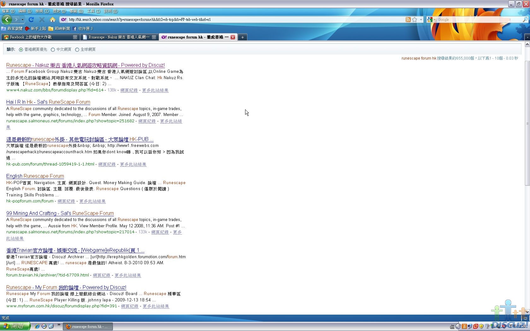Image resolution: width=530 pixels, height=331 pixels.
Task: Click the Forward navigation arrow
Action: (16, 20)
